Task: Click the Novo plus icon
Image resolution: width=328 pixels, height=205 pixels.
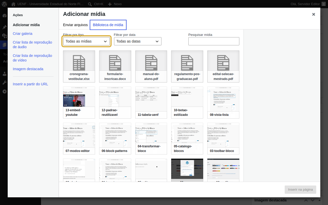Action: 110,4
